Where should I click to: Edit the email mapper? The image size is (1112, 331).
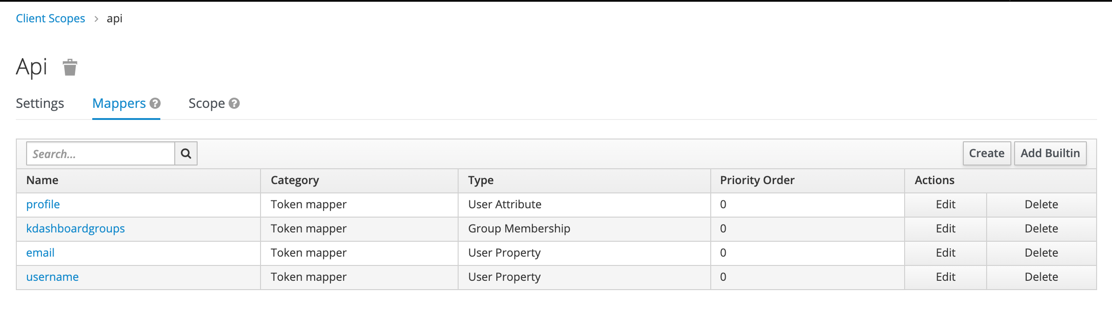coord(946,252)
